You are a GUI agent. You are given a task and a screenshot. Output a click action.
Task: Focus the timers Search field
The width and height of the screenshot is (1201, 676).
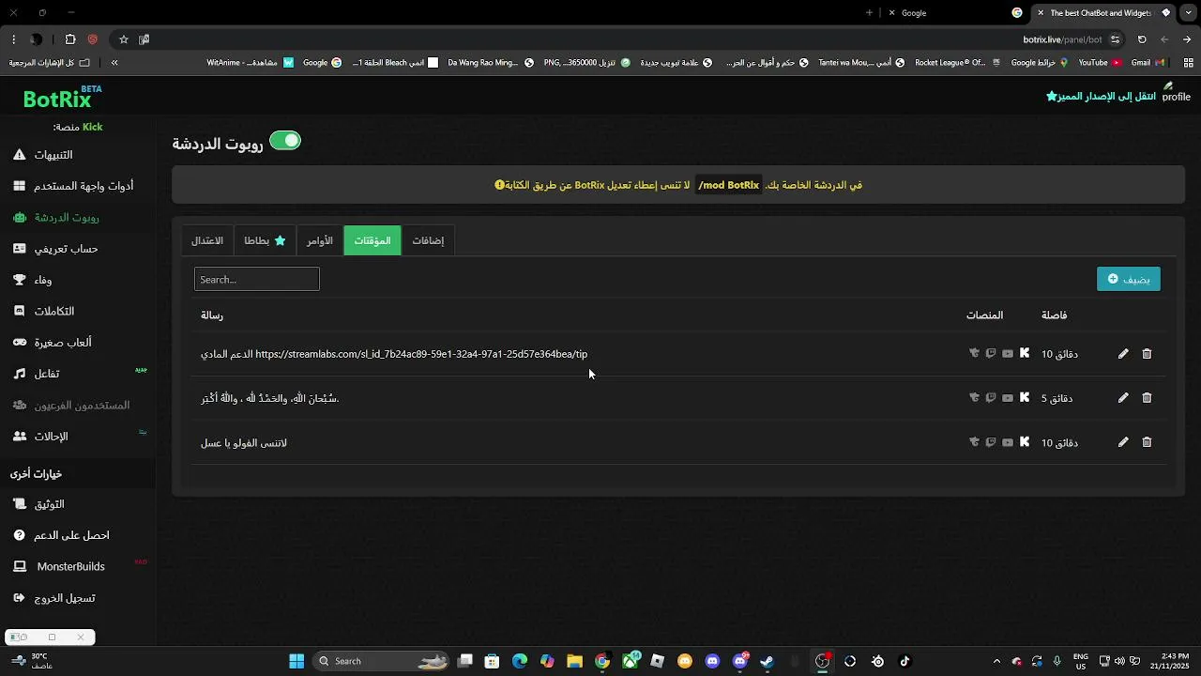(x=257, y=279)
